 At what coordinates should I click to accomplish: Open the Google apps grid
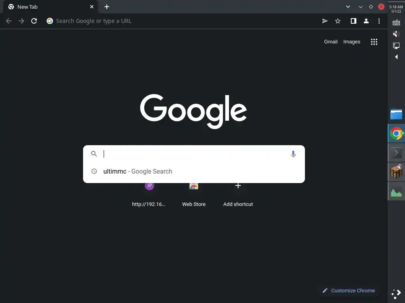click(374, 42)
